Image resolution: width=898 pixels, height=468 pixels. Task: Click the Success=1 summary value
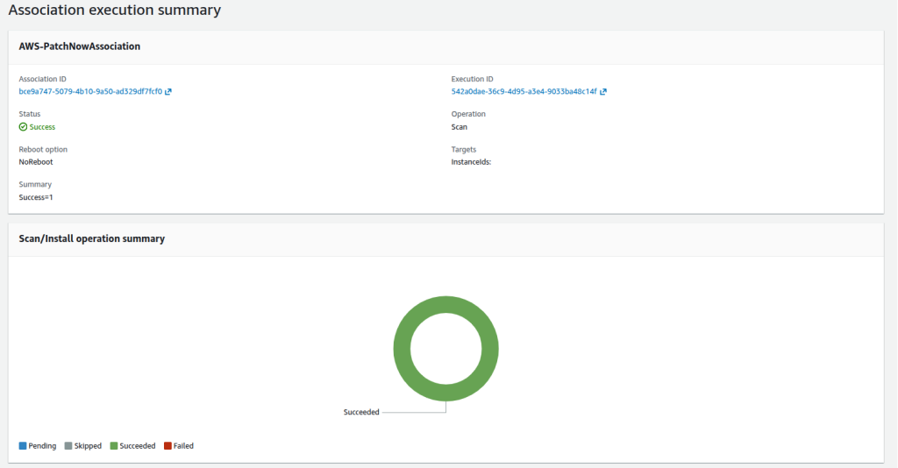coord(35,197)
